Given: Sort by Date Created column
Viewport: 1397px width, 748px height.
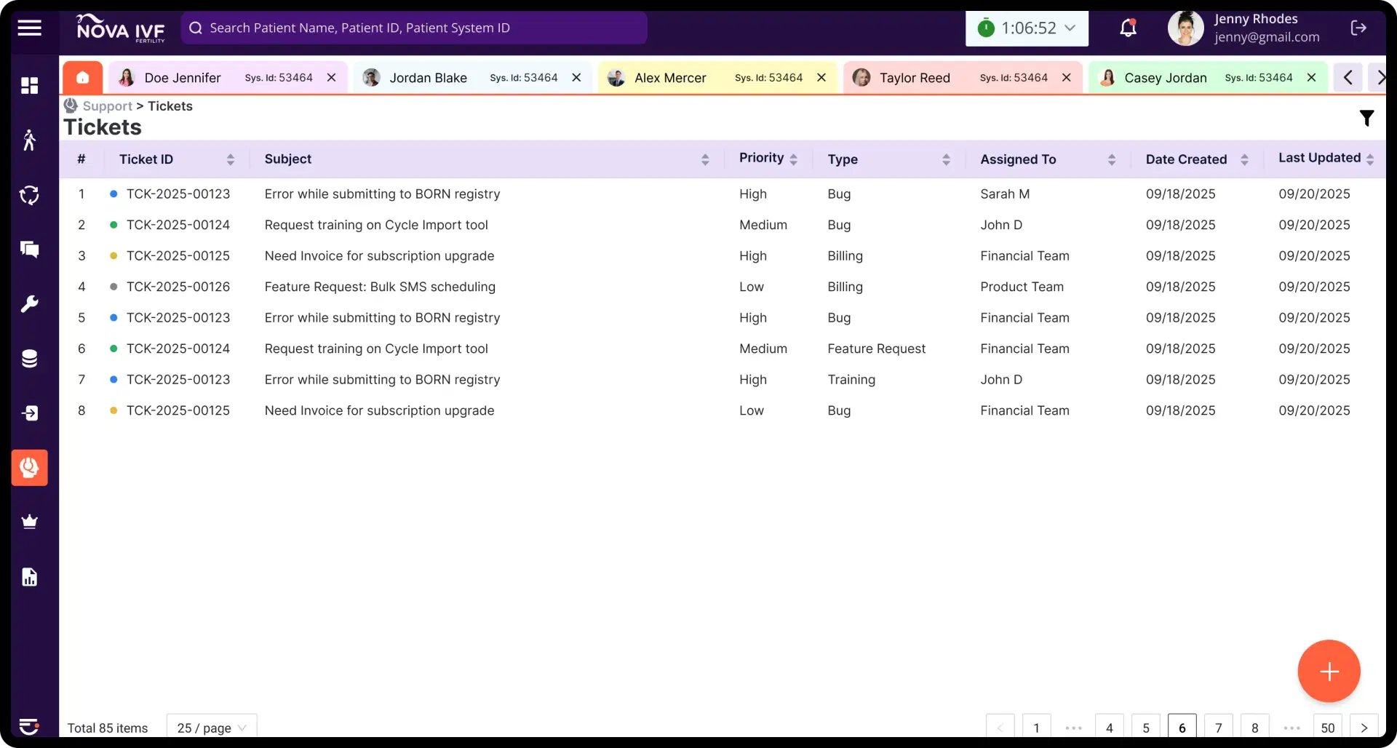Looking at the screenshot, I should (1244, 159).
